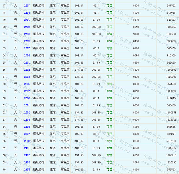View room 2508 details

click(x=27, y=141)
